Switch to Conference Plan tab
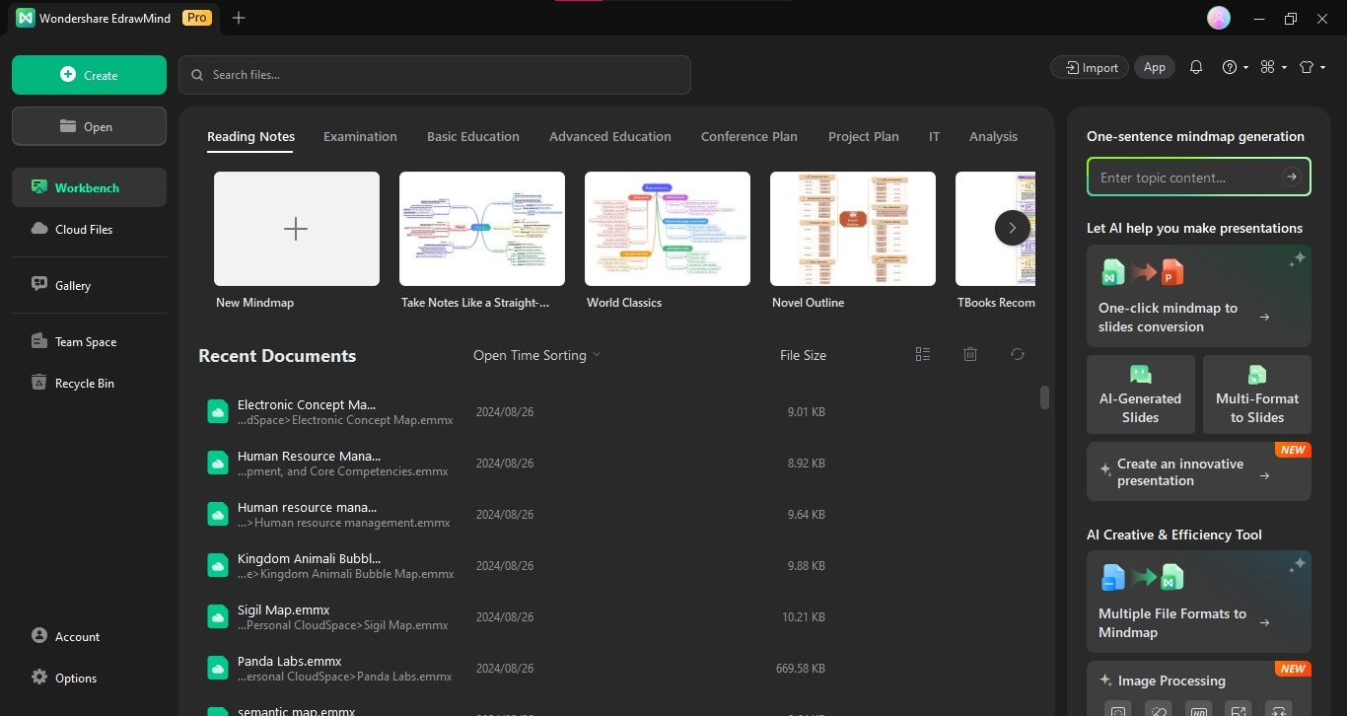1347x716 pixels. (749, 136)
